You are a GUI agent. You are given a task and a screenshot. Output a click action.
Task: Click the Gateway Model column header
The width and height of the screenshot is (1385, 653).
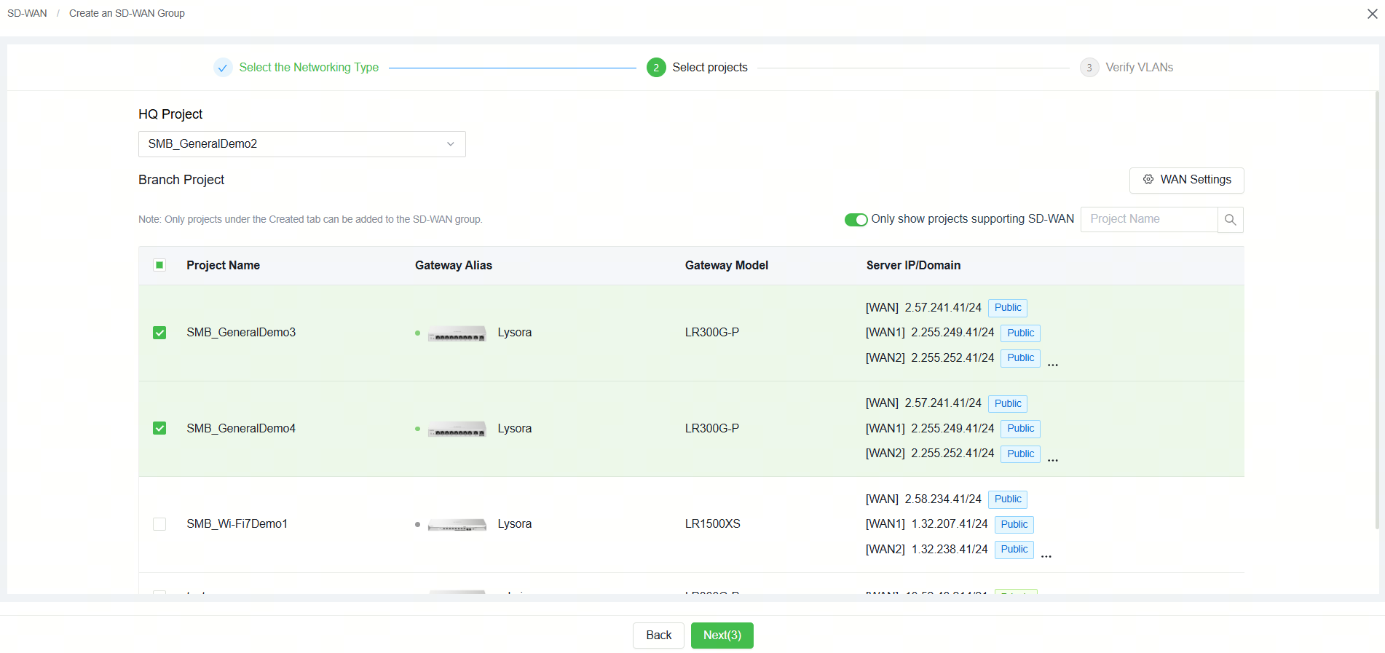pyautogui.click(x=727, y=265)
